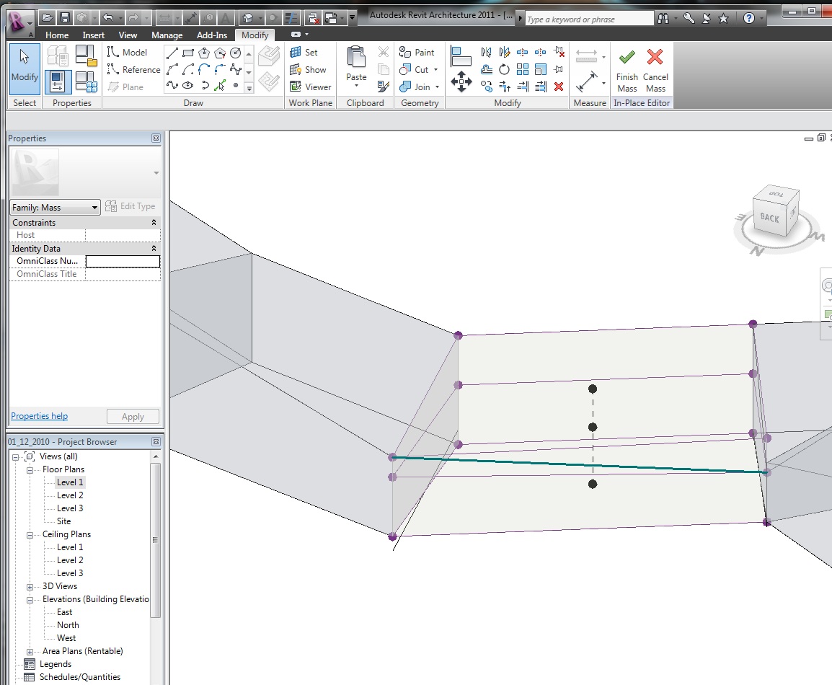This screenshot has width=832, height=685.
Task: Click the red Cancel Mass icon
Action: (x=655, y=57)
